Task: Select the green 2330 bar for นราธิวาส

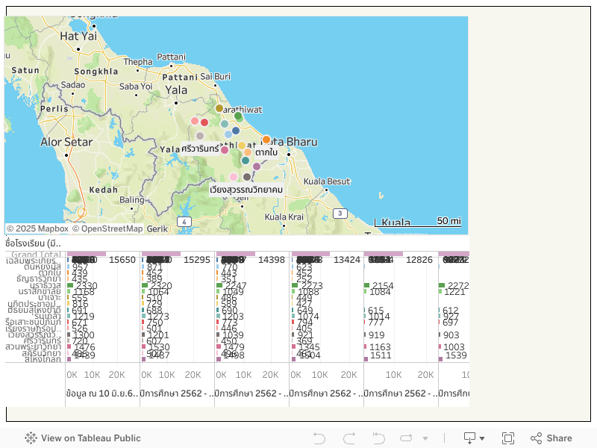Action: (x=70, y=285)
